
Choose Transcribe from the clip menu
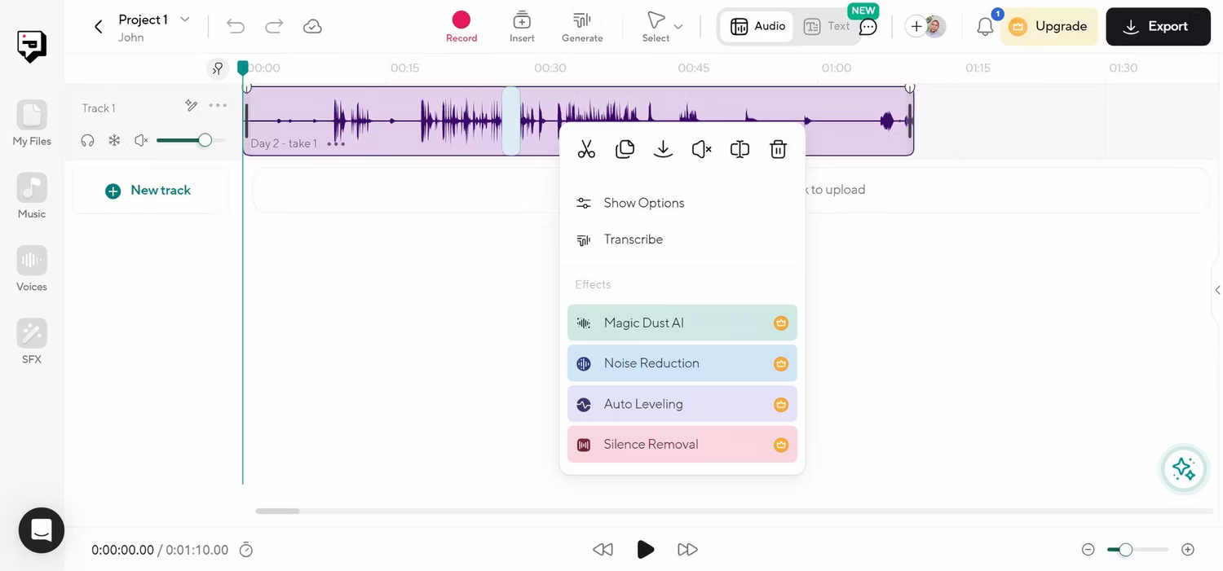tap(633, 239)
